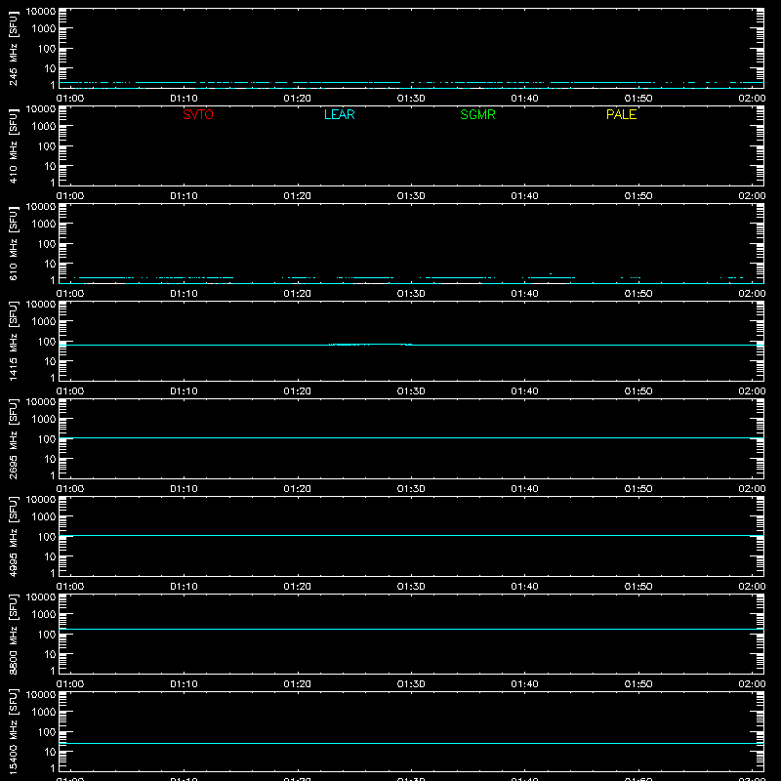Select the 245 MHz [SFU] axis title
The width and height of the screenshot is (781, 781).
coord(13,49)
